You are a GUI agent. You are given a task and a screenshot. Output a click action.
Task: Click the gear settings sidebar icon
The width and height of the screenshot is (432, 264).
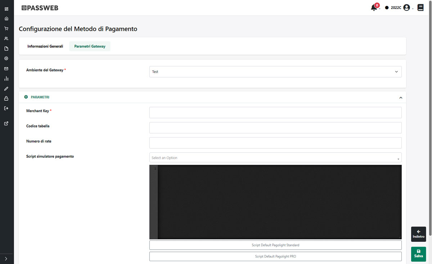point(6,58)
